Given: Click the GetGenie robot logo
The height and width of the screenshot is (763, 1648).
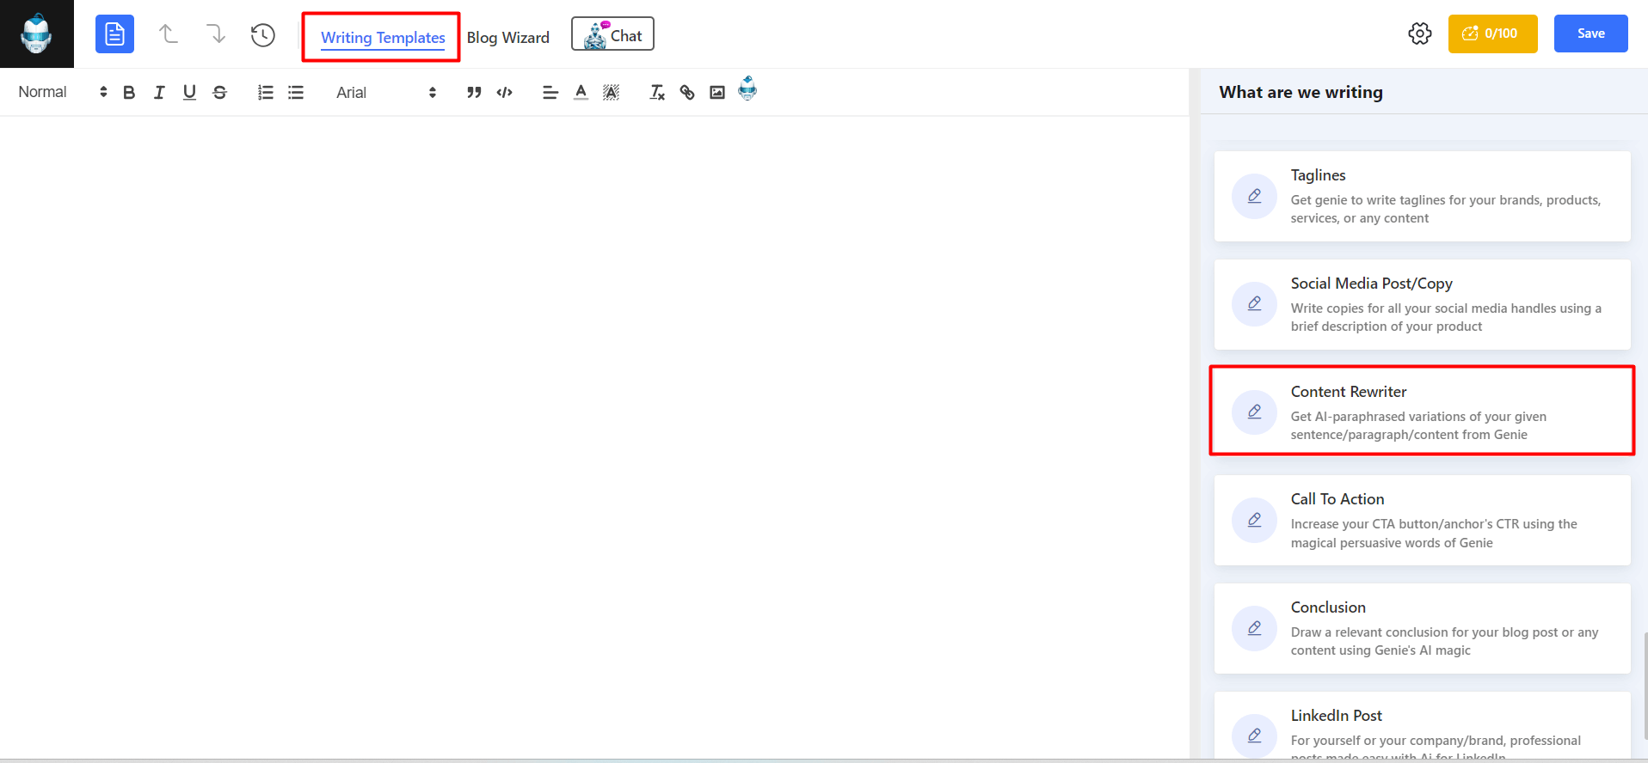Looking at the screenshot, I should tap(36, 34).
